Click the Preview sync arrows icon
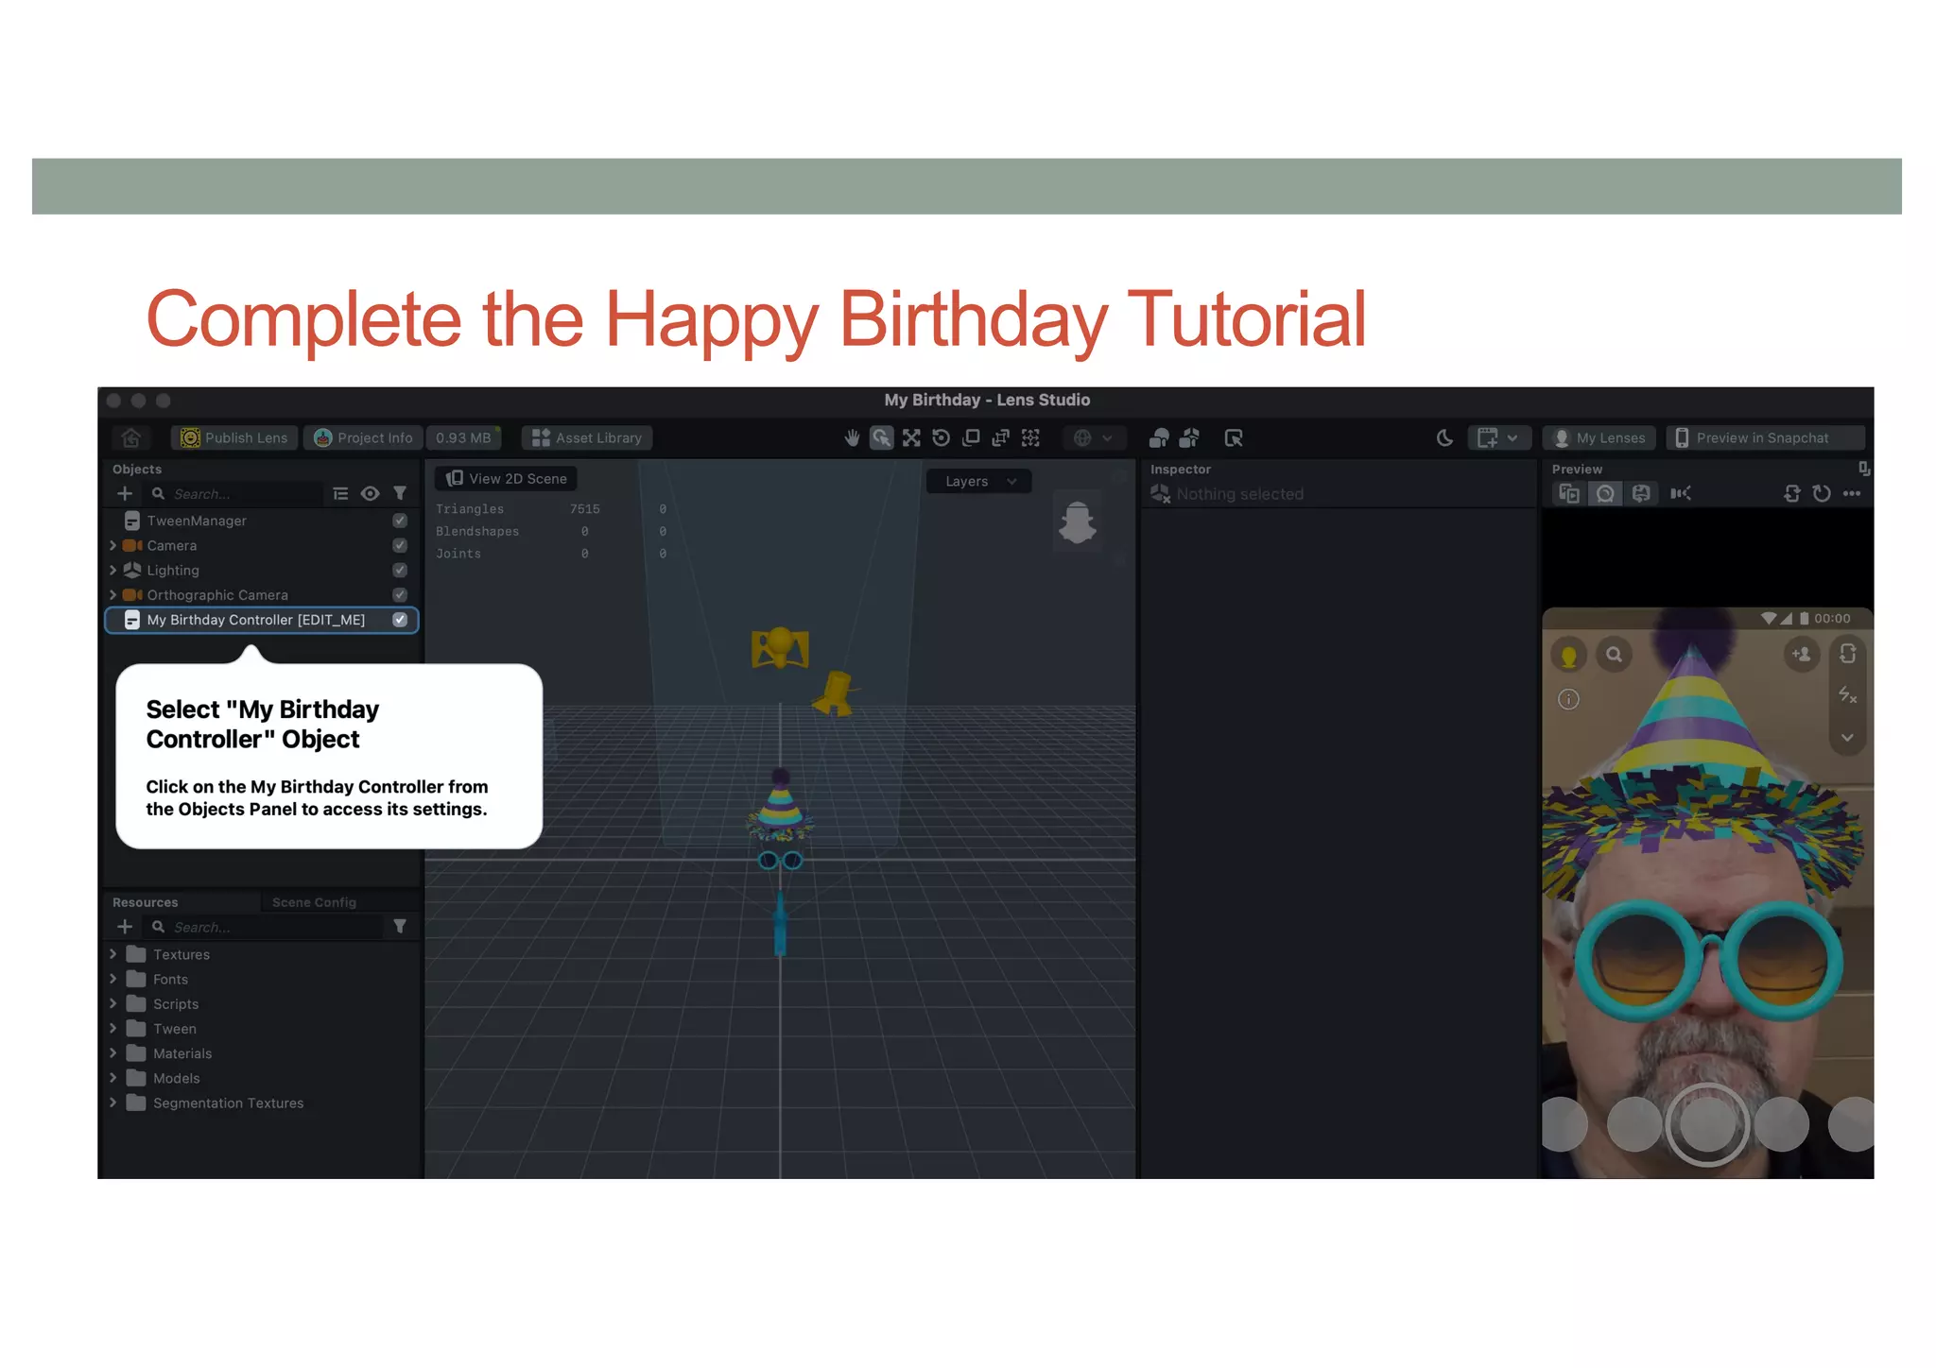This screenshot has width=1936, height=1368. click(1792, 493)
